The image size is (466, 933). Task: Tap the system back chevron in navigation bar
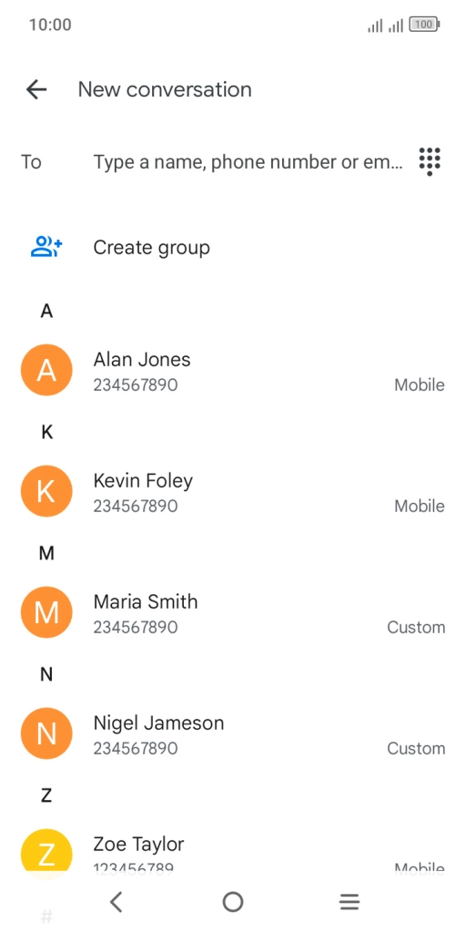[x=116, y=902]
